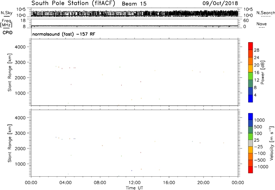Image resolution: width=275 pixels, height=190 pixels.
Task: Click 'Time UT' axis title
Action: coord(134,188)
